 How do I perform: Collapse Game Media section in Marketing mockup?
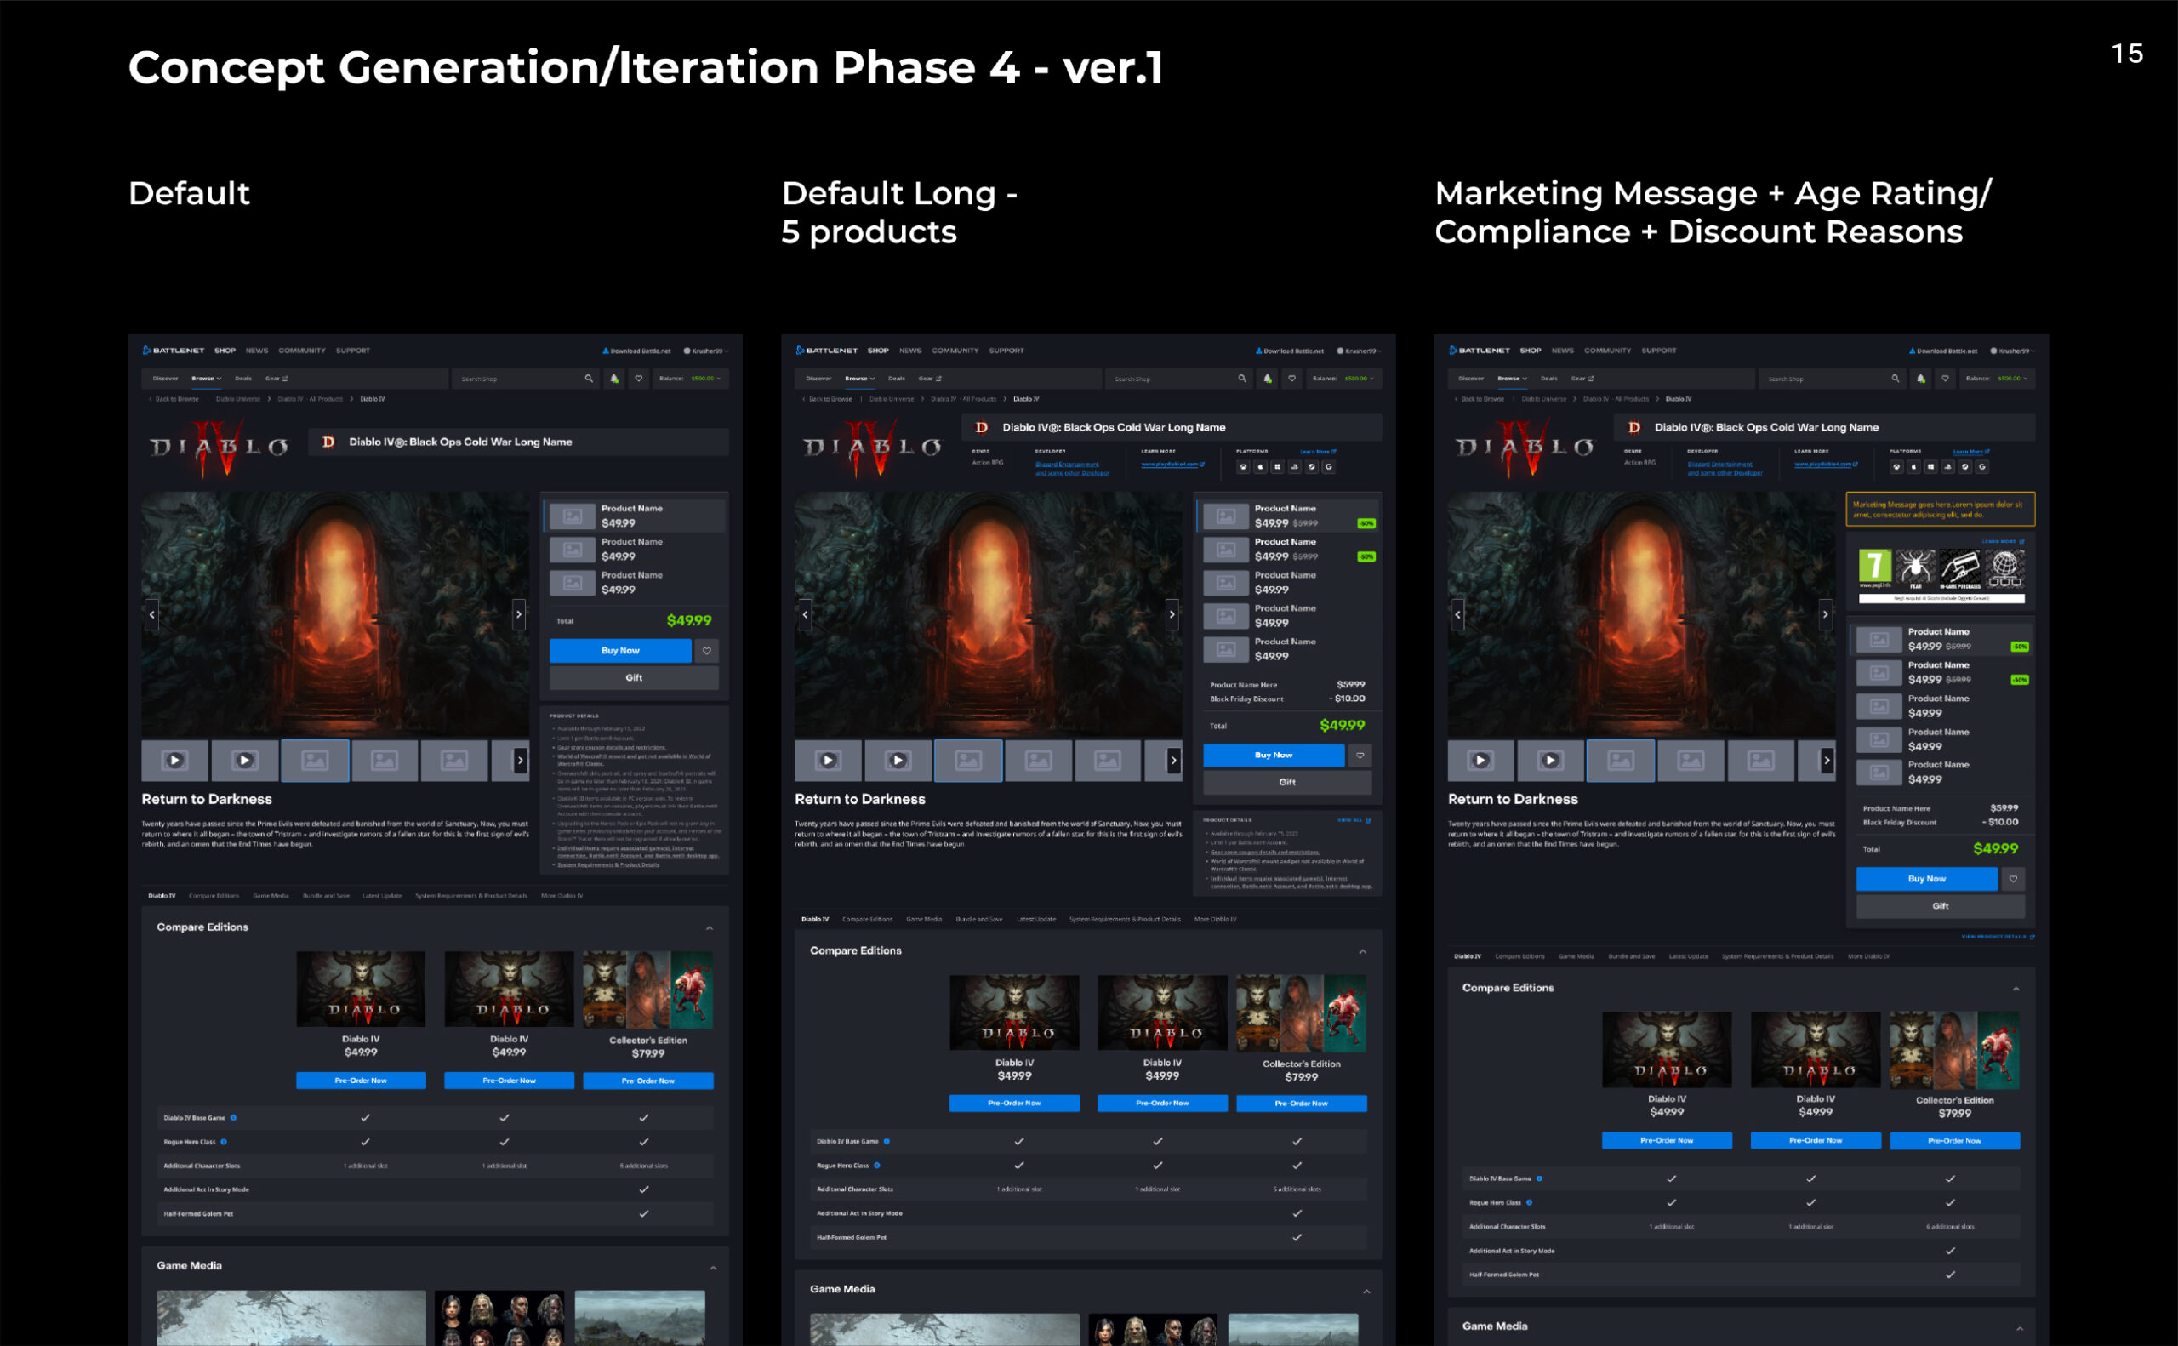point(2020,1327)
